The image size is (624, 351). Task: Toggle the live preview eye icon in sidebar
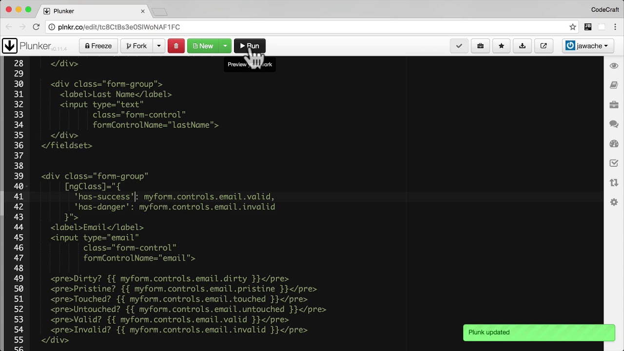point(614,66)
